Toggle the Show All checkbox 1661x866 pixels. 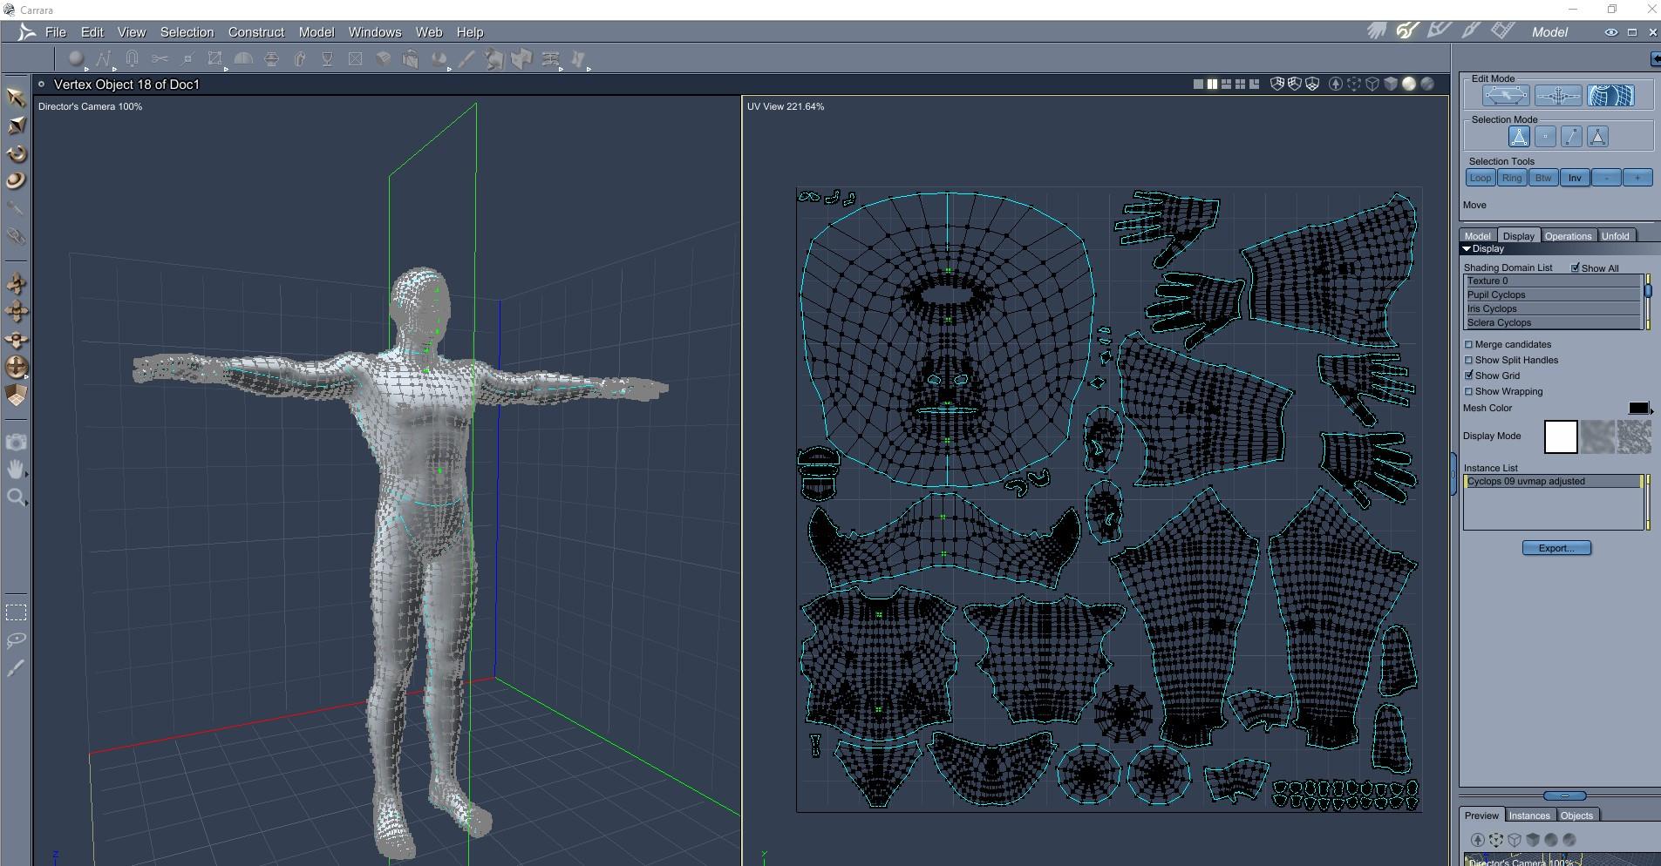point(1576,267)
